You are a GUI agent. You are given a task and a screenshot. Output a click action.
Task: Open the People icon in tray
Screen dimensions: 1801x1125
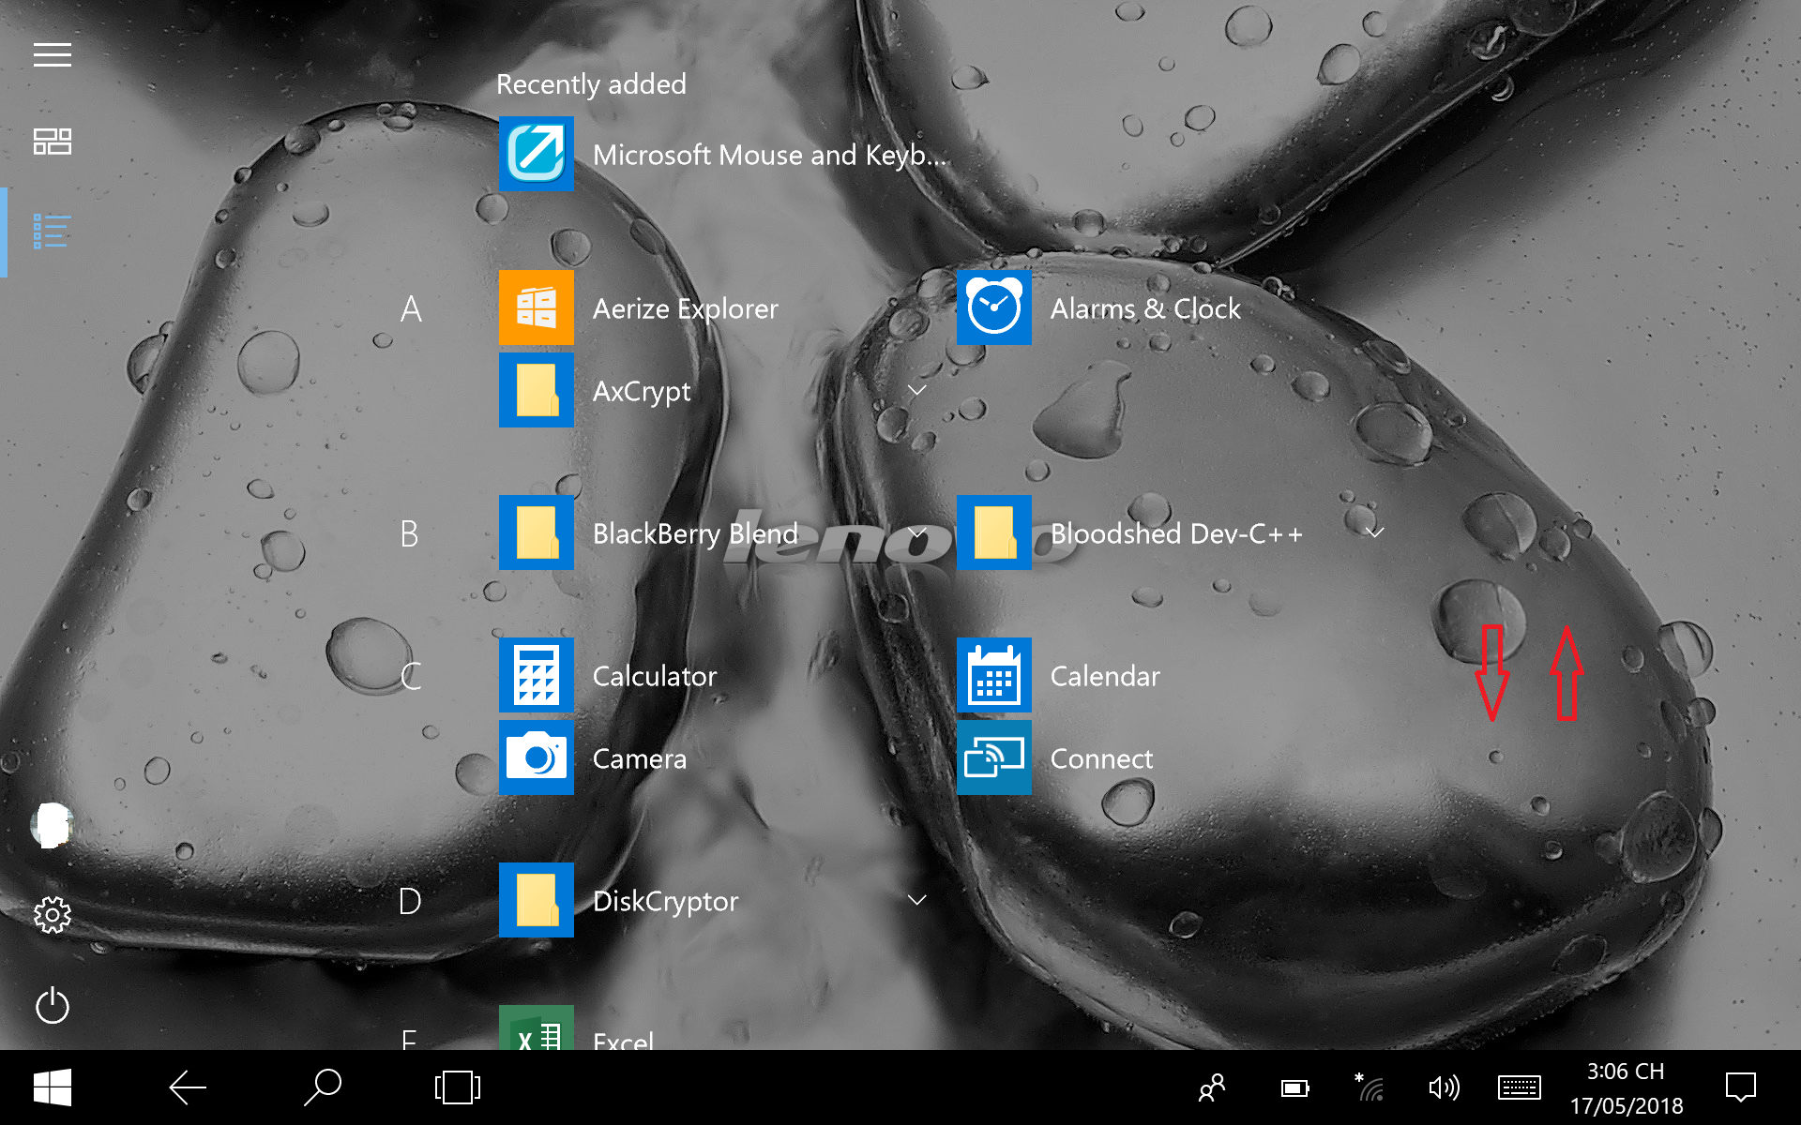coord(1212,1087)
